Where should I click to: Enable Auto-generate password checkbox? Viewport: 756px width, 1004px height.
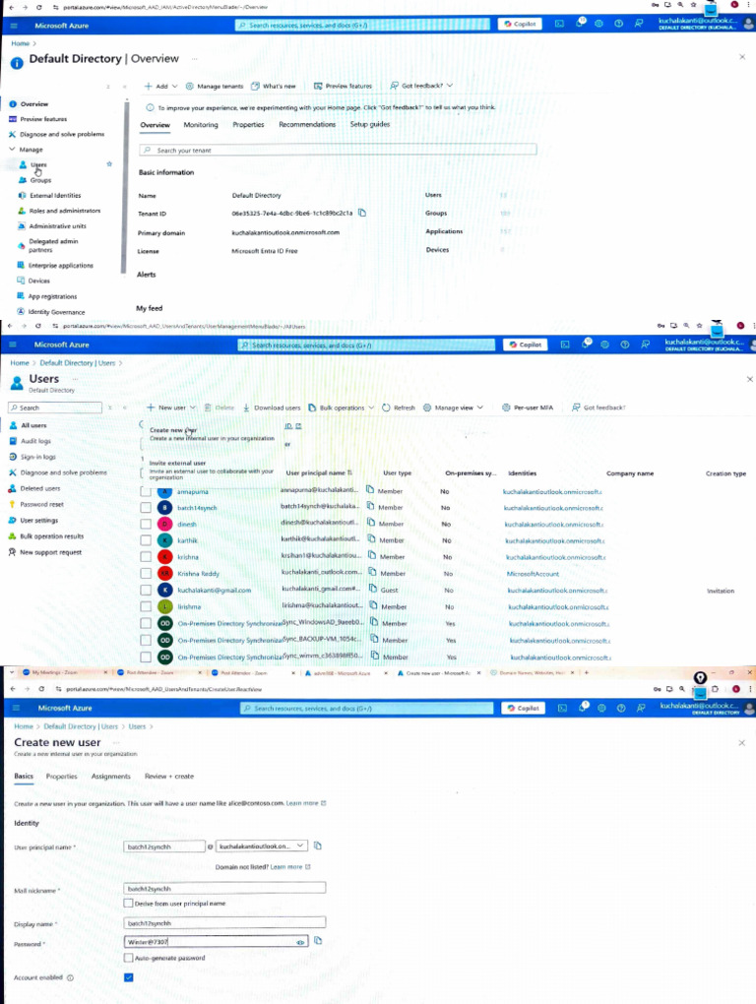[x=129, y=958]
